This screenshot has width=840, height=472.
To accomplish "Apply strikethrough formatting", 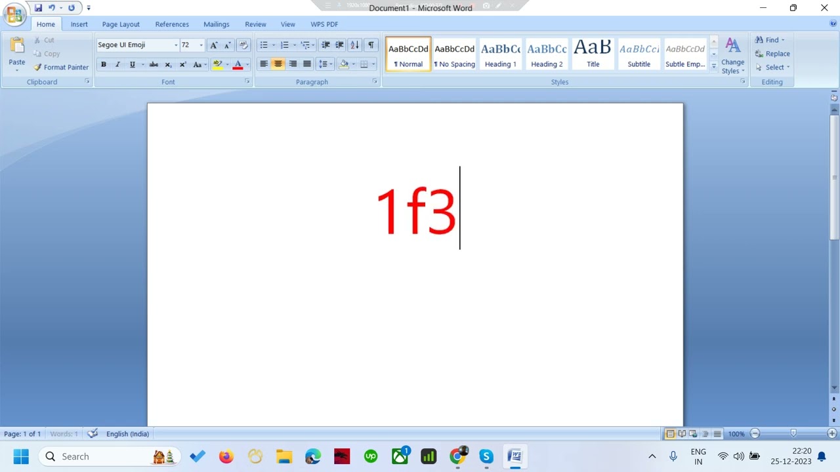I will pos(154,64).
